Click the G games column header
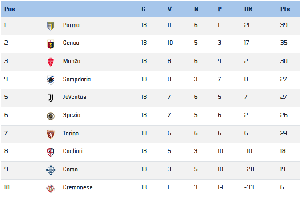The image size is (300, 197). tap(144, 9)
